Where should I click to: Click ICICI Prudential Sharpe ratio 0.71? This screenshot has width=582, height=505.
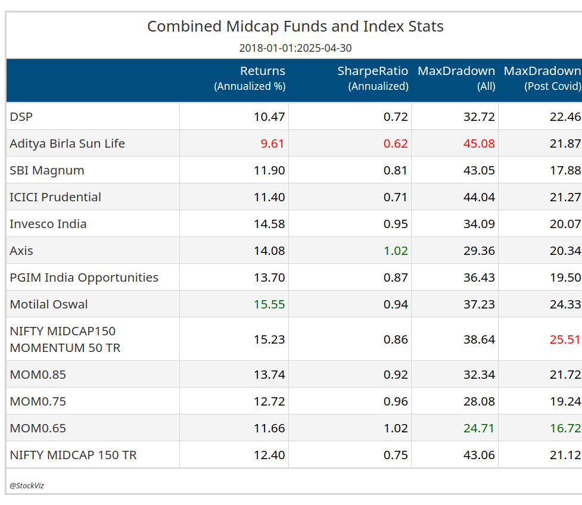396,197
